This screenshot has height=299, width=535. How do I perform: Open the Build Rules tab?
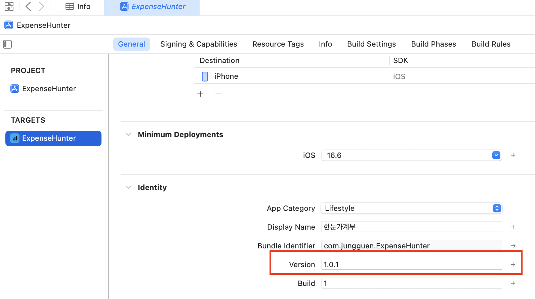[x=491, y=44]
